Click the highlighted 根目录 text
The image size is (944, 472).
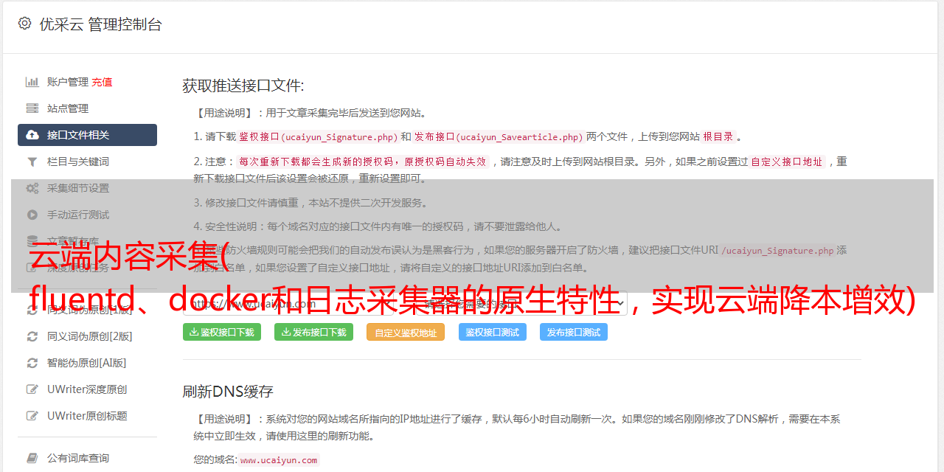click(718, 136)
